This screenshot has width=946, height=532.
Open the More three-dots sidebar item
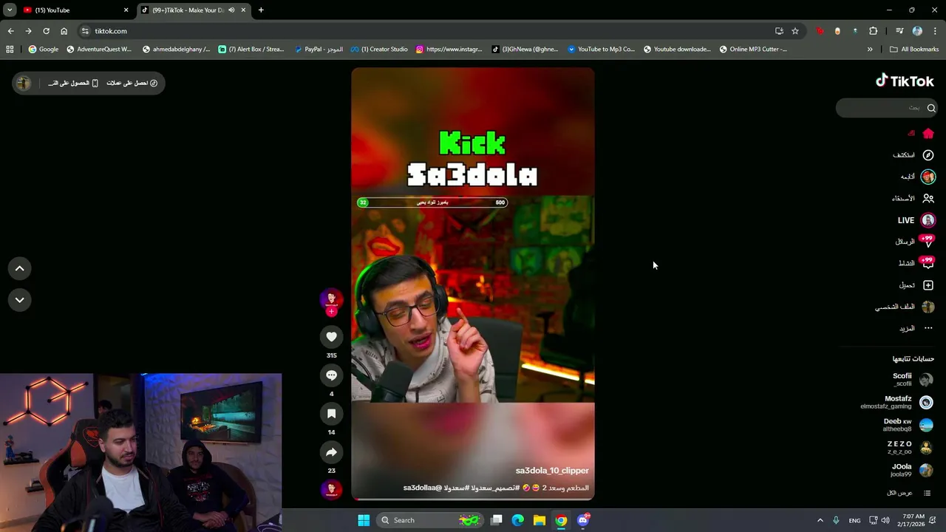click(x=916, y=328)
